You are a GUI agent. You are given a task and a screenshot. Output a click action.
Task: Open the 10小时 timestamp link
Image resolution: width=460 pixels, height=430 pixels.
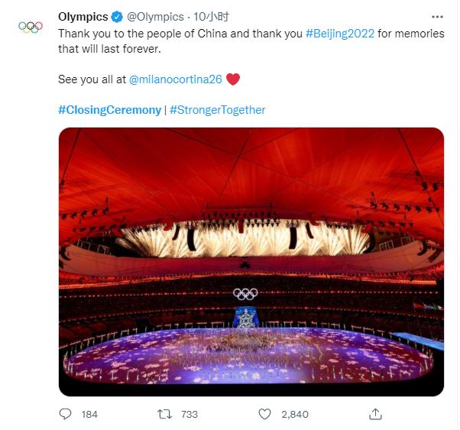[x=212, y=17]
